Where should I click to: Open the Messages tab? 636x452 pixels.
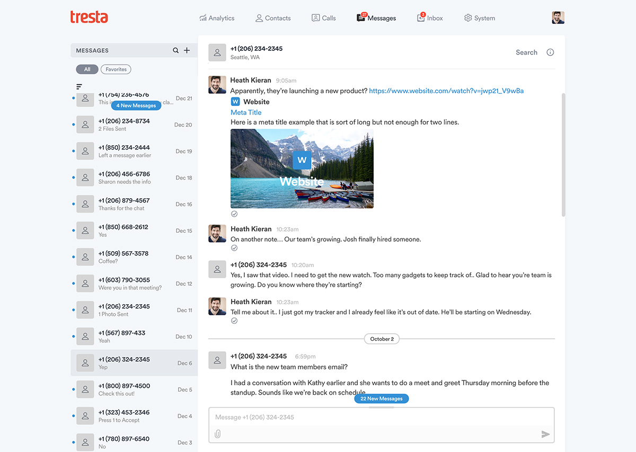(x=376, y=18)
